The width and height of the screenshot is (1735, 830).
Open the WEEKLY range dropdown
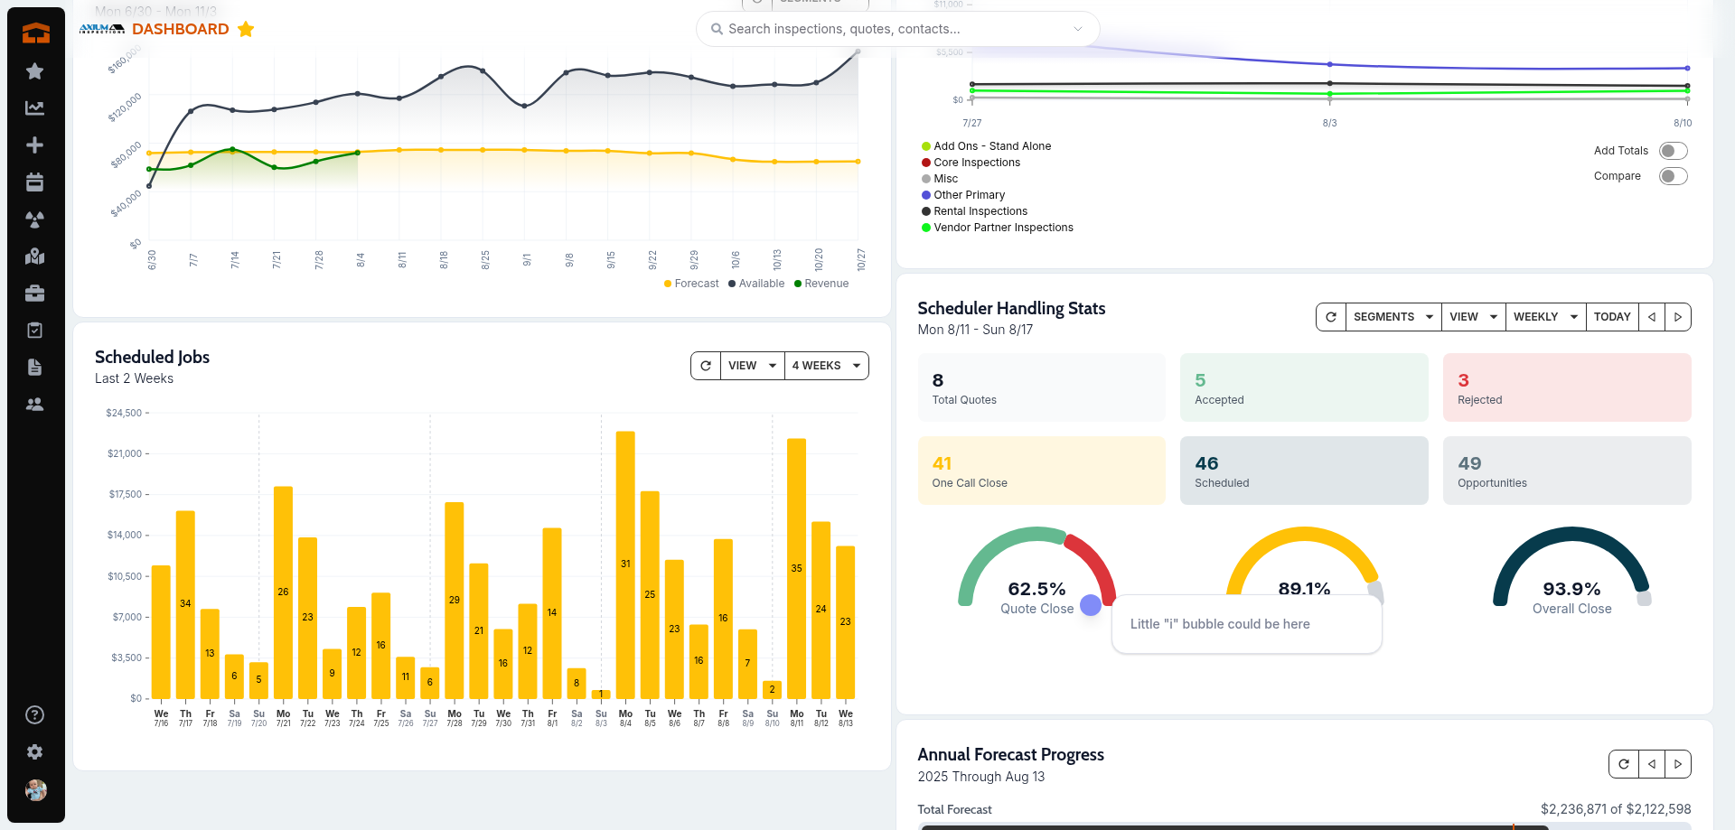click(1545, 317)
